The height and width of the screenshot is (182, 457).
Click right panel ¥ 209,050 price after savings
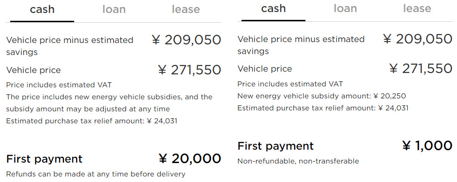click(417, 39)
